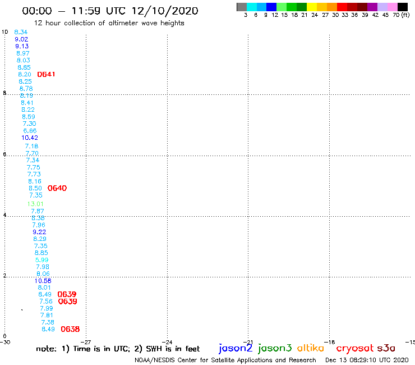Screen dimensions: 415x365
Task: Click the wave height value 7.96
Action: coord(39,225)
